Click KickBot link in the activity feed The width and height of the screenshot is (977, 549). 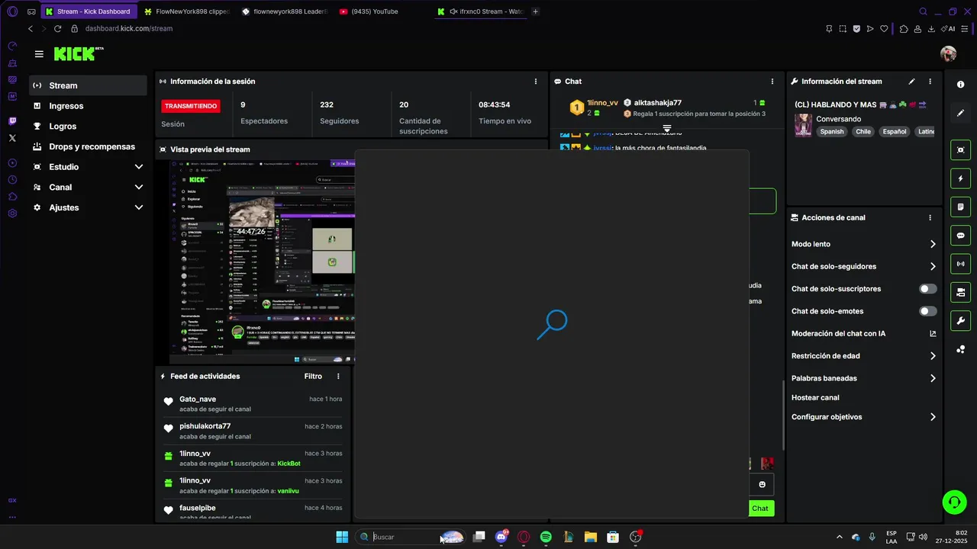[x=289, y=464]
